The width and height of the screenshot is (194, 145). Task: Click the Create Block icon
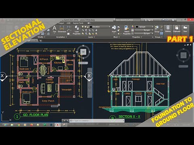(x=118, y=27)
